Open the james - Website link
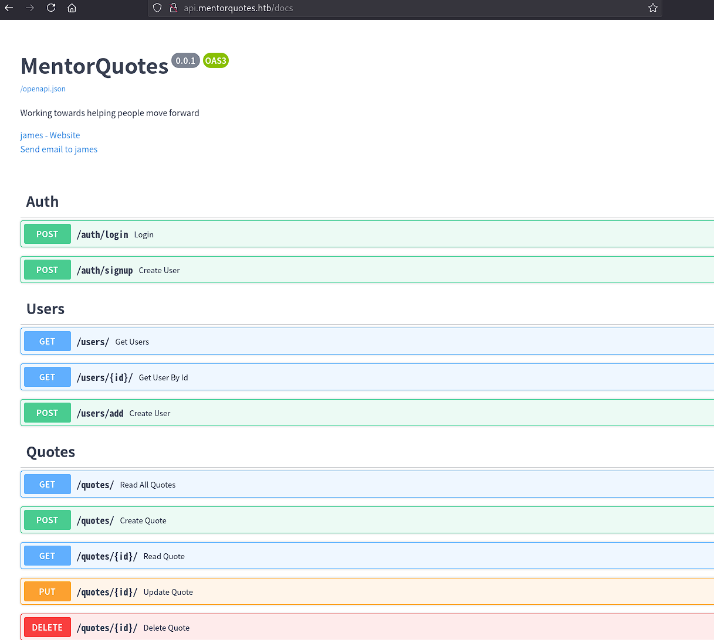This screenshot has height=640, width=714. 50,135
